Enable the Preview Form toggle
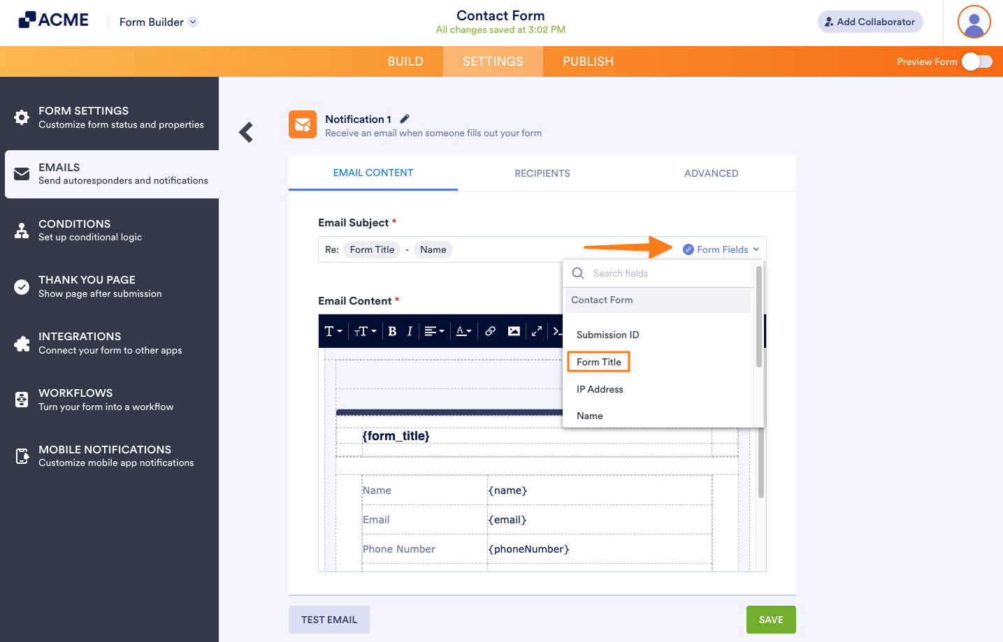The width and height of the screenshot is (1003, 642). [977, 61]
